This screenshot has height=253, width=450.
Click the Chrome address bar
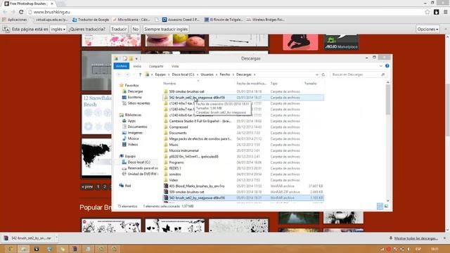coord(224,12)
